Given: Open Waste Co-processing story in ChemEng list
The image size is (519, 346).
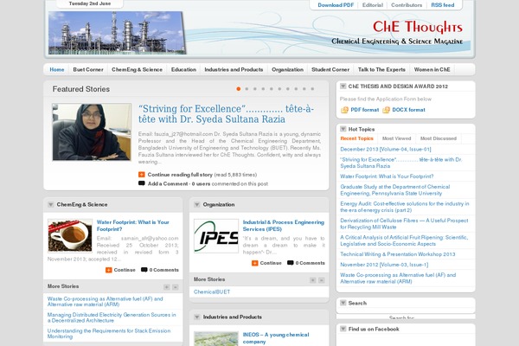Looking at the screenshot, I should (x=105, y=301).
